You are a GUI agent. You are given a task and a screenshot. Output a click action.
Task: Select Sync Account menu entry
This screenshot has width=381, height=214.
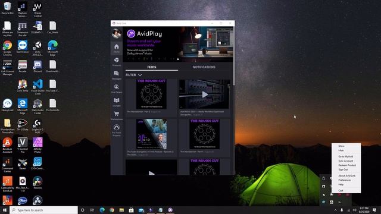(345, 161)
